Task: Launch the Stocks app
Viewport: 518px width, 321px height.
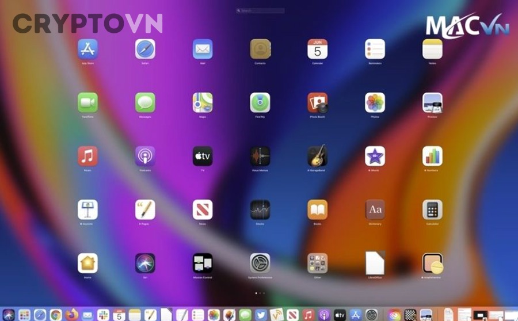Action: pos(260,209)
